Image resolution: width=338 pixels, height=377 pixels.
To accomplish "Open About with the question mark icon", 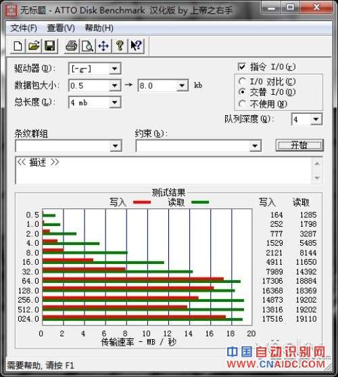I will (120, 45).
